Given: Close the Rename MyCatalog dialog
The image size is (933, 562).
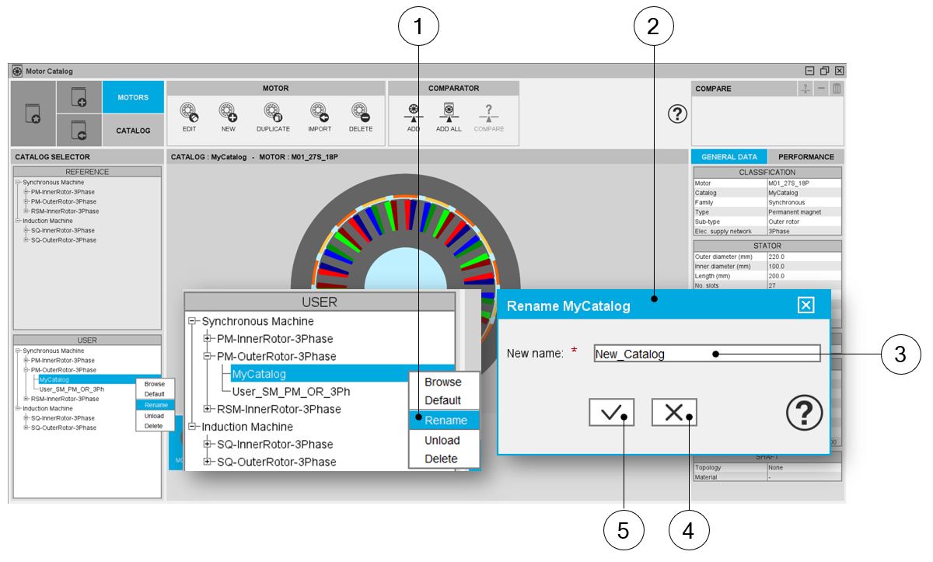Looking at the screenshot, I should click(806, 305).
